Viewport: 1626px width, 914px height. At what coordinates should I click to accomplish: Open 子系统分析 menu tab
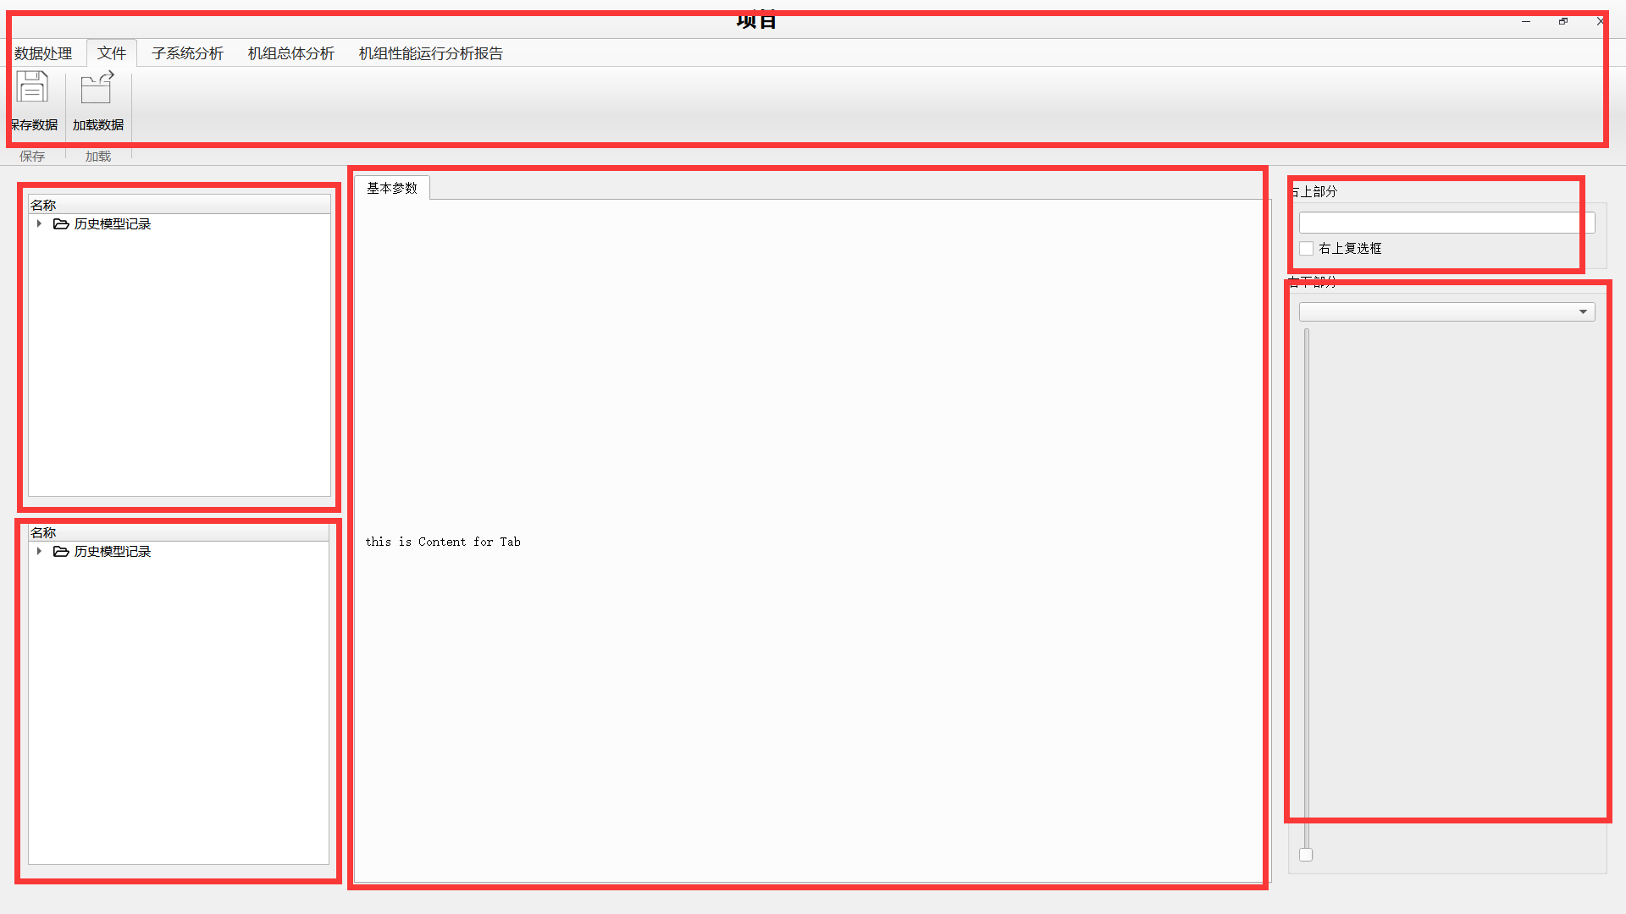point(186,52)
